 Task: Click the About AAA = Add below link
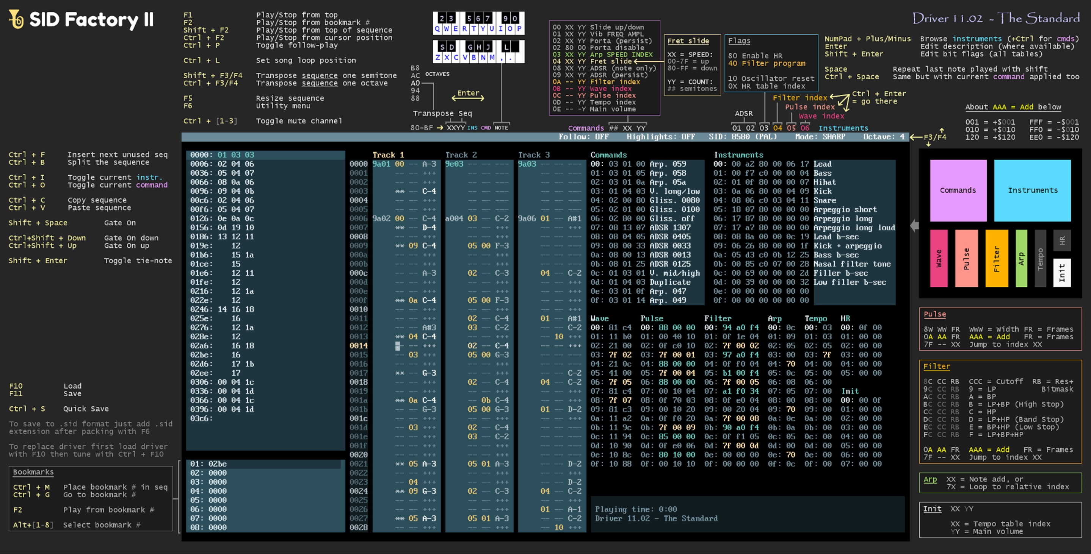(1013, 107)
